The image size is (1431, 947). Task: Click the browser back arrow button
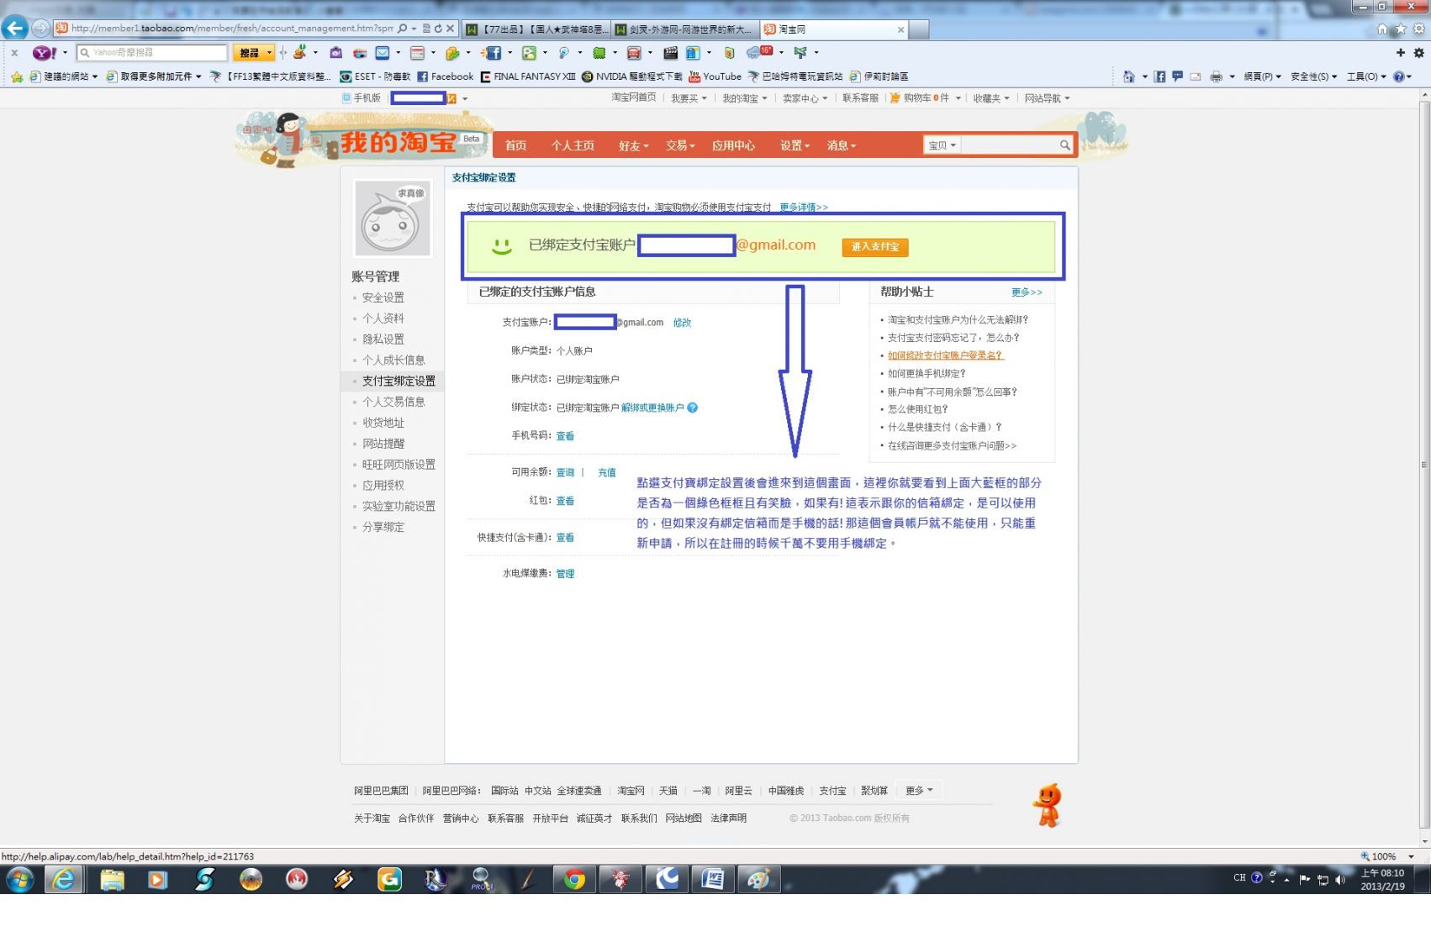click(14, 29)
